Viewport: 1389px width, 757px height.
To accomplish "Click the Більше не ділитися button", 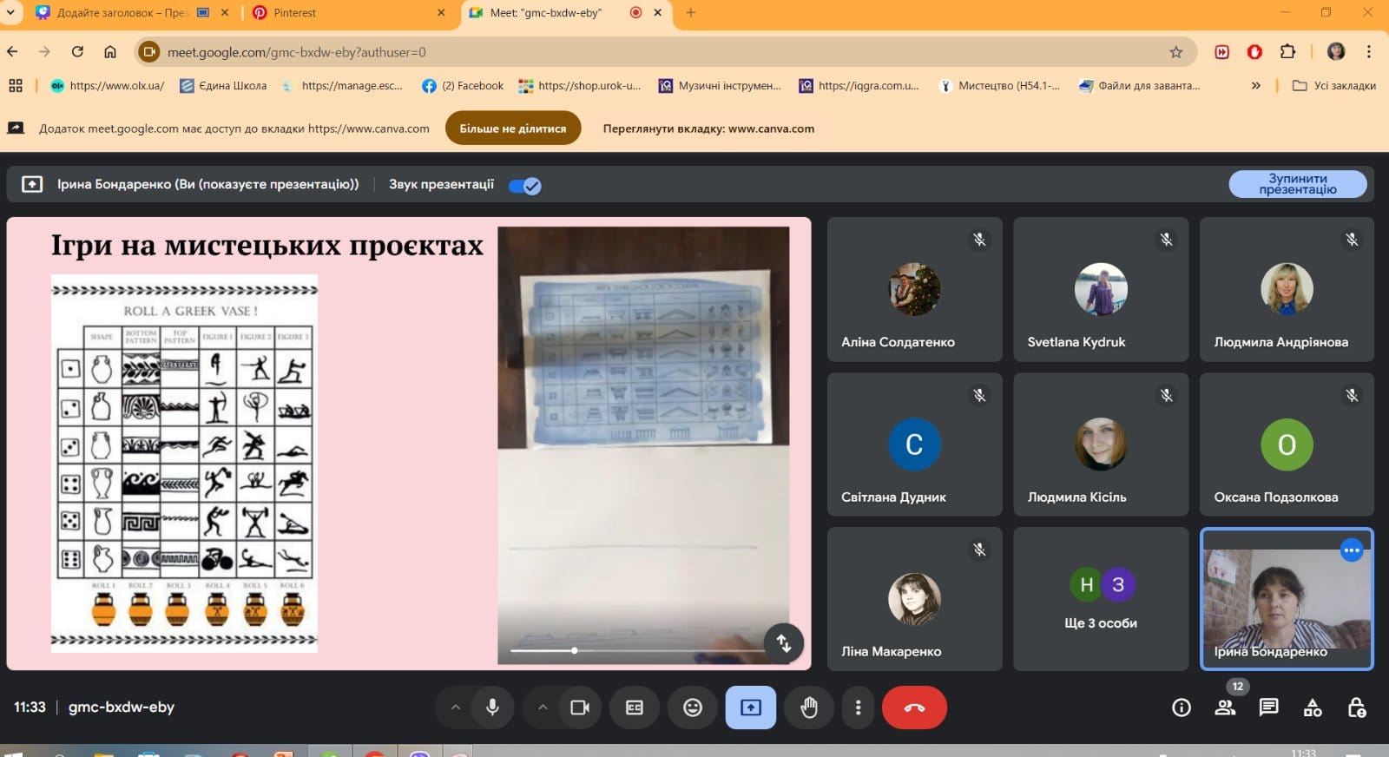I will click(513, 128).
